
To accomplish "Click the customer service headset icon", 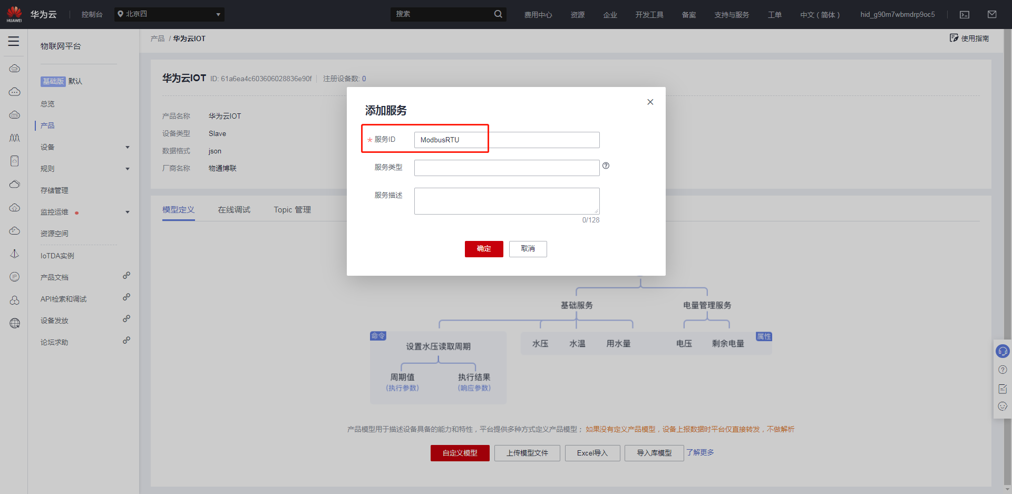I will (1003, 351).
